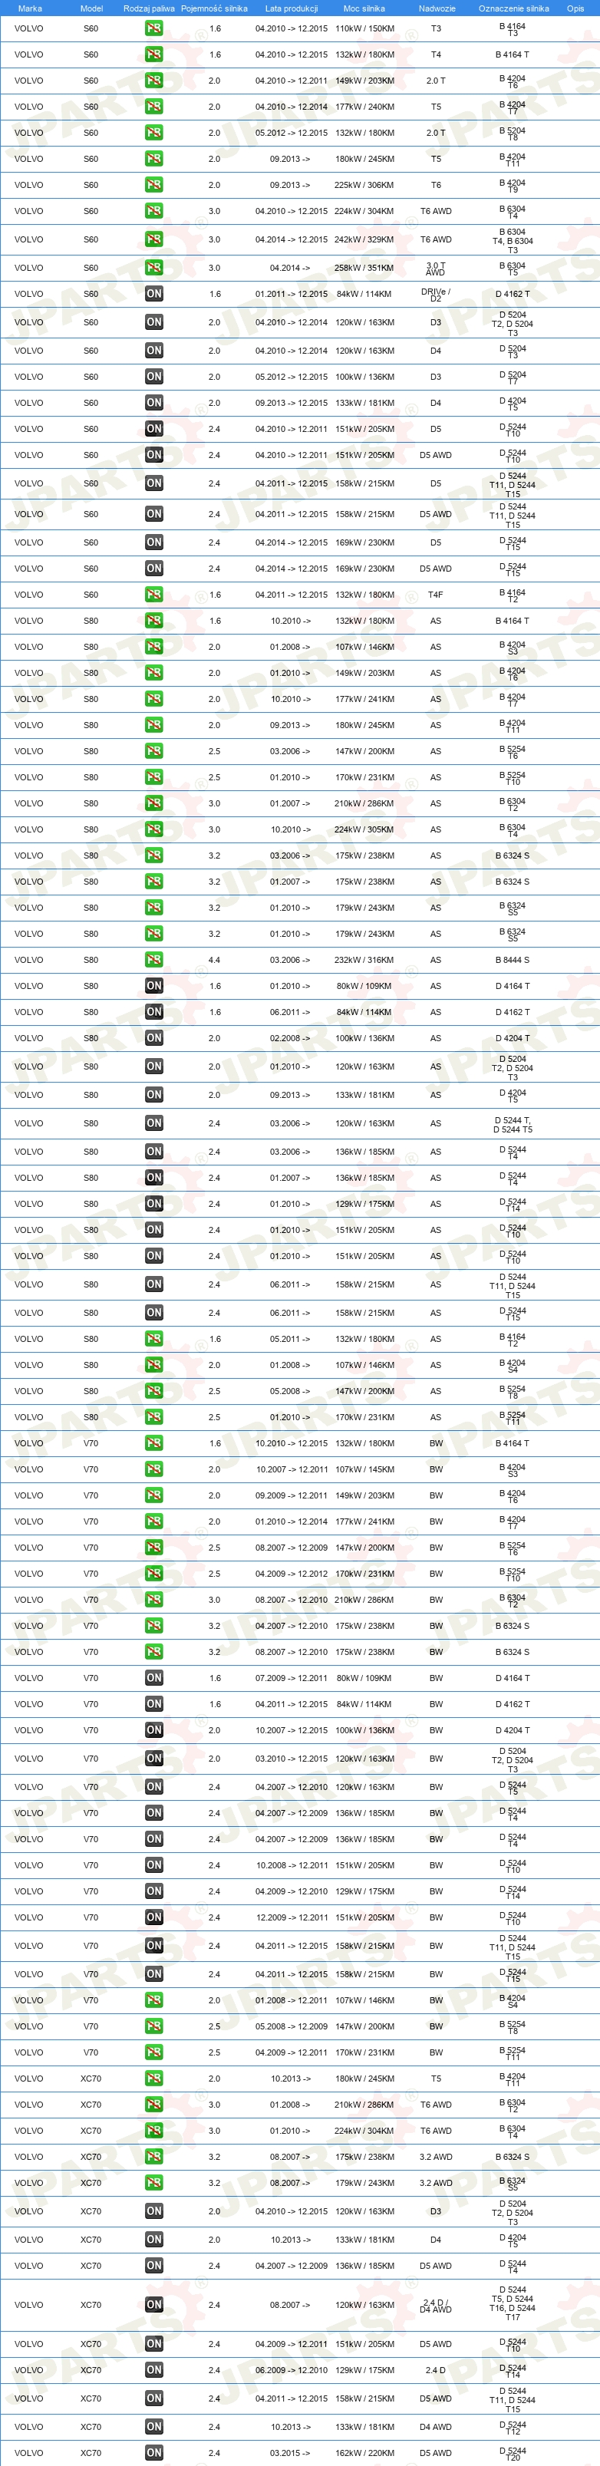Select the Rodzaj paliwa column header
The height and width of the screenshot is (2466, 600).
[150, 8]
